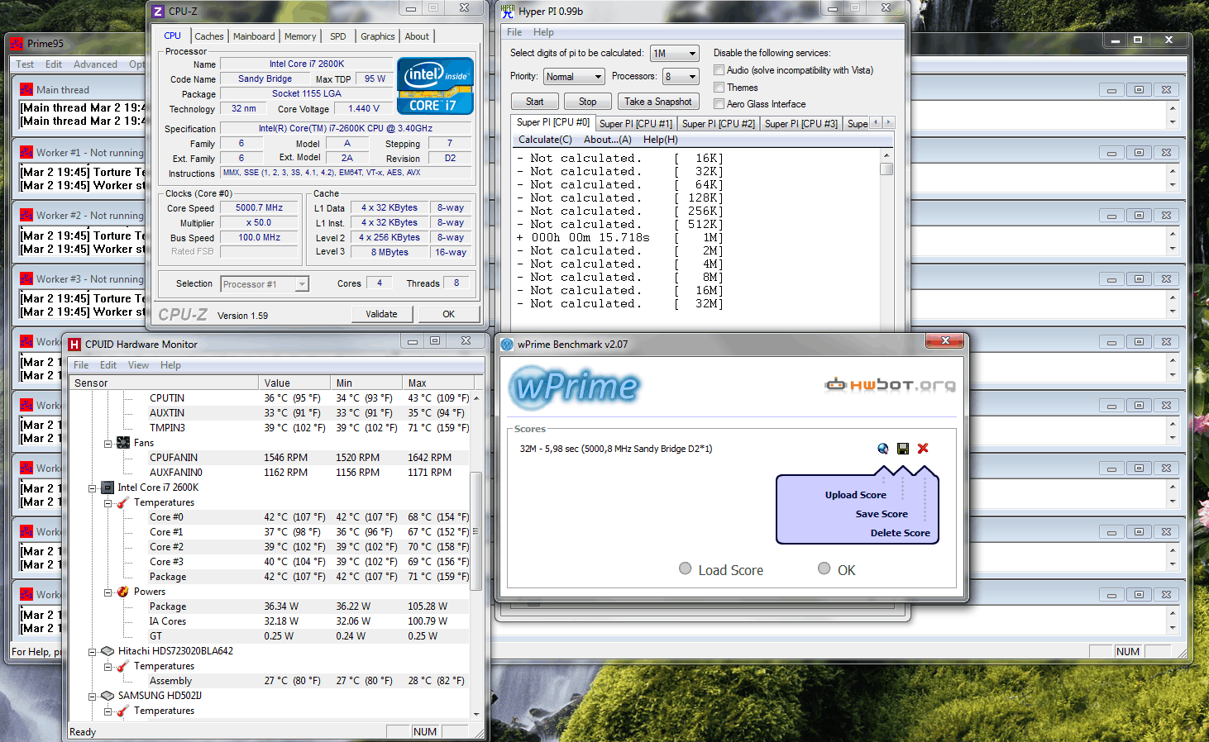Click the Prime95 title bar icon
This screenshot has width=1209, height=742.
pyautogui.click(x=16, y=43)
